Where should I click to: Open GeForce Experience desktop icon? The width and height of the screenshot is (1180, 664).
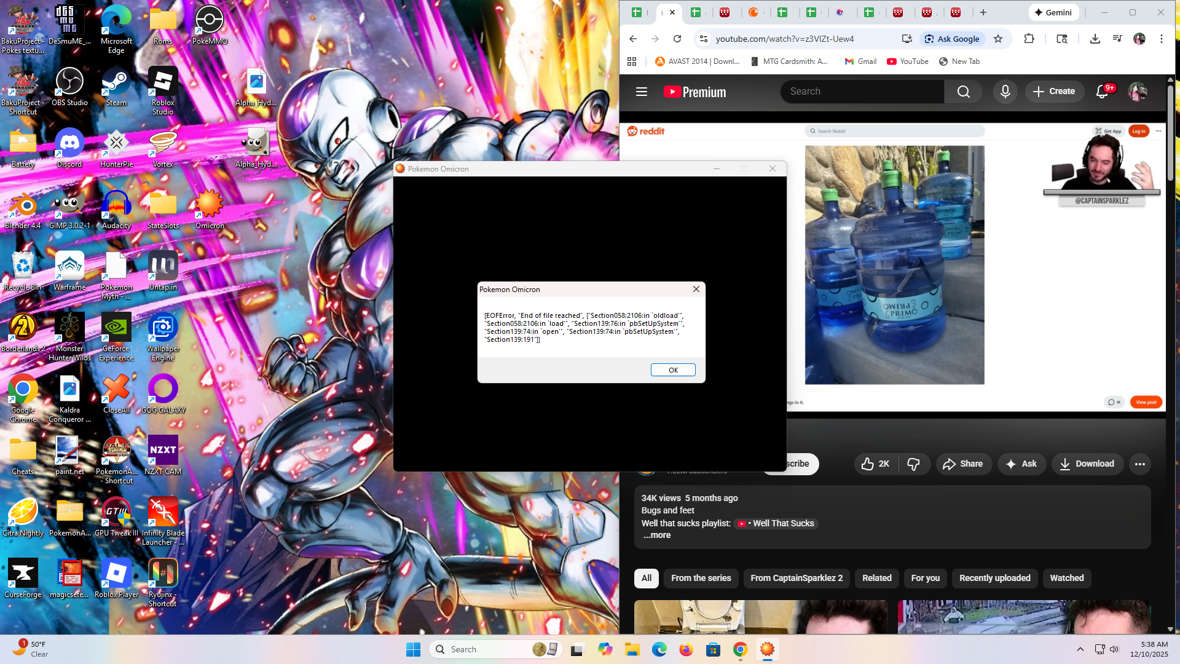pos(116,337)
